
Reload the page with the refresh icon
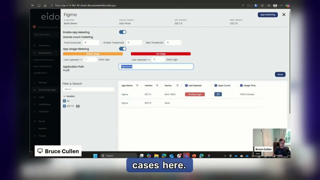[39, 5]
